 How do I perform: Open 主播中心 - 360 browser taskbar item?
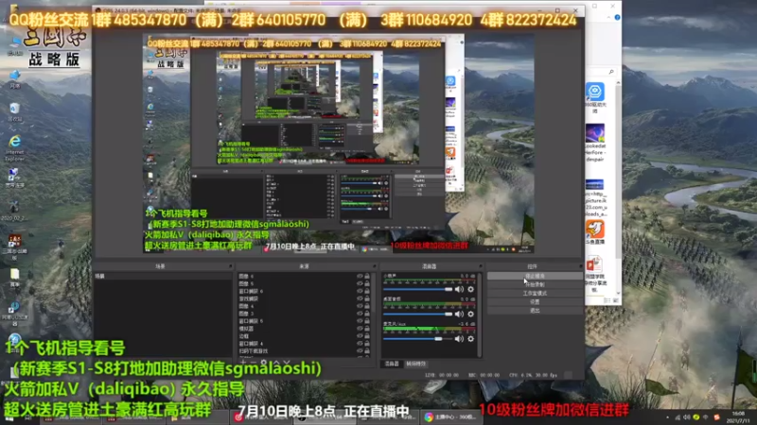pyautogui.click(x=450, y=416)
